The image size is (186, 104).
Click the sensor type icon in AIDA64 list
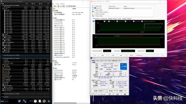pyautogui.click(x=55, y=12)
